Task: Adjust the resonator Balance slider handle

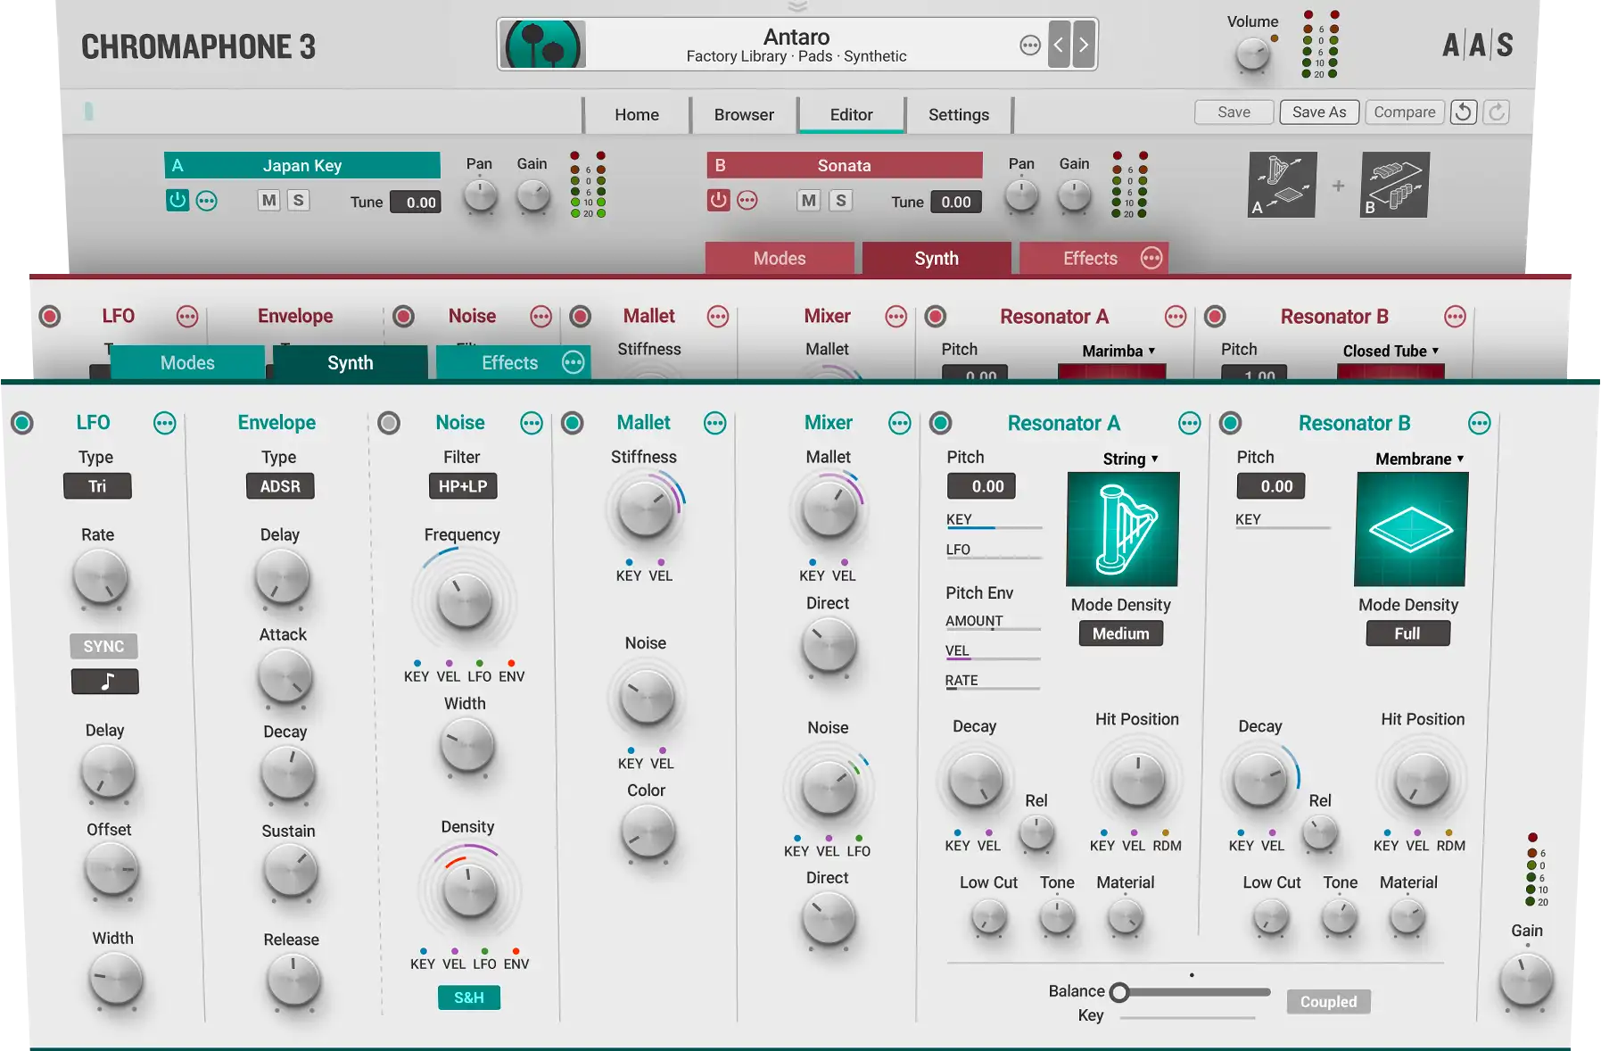Action: [1119, 992]
